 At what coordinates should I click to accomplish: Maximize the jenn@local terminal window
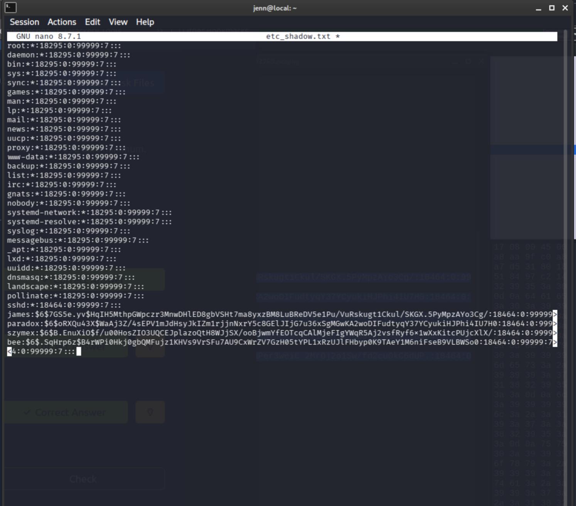click(x=552, y=8)
